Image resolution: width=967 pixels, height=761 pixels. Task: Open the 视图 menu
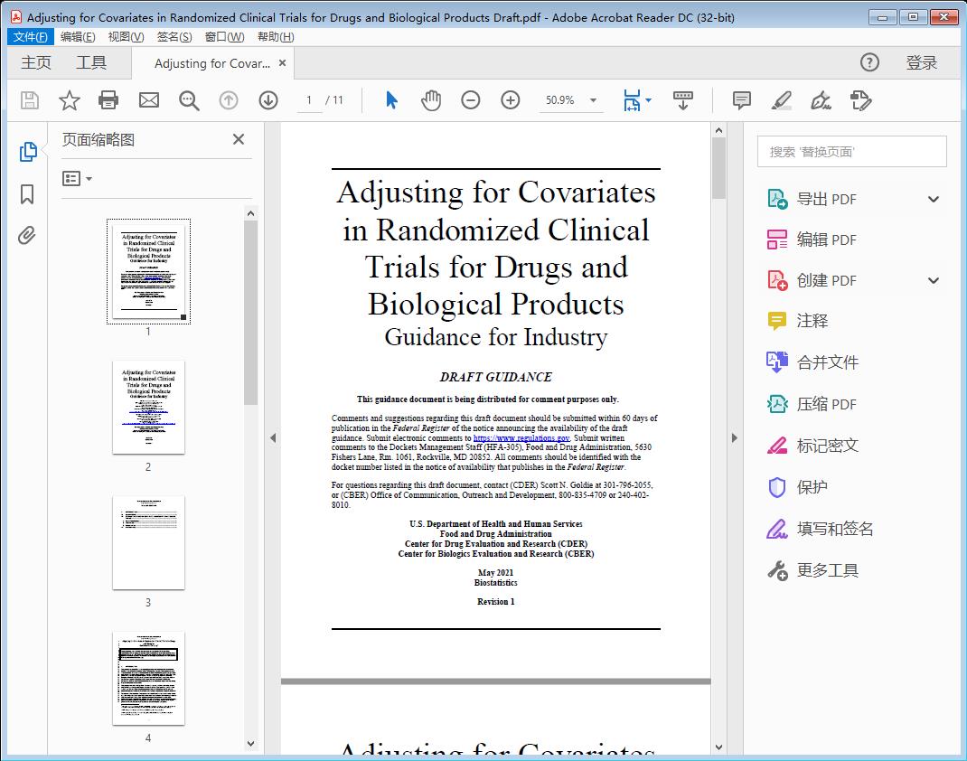[x=126, y=36]
